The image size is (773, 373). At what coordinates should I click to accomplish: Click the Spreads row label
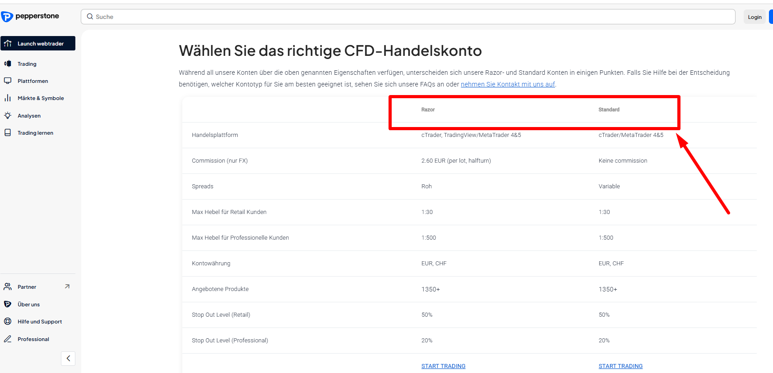click(203, 186)
